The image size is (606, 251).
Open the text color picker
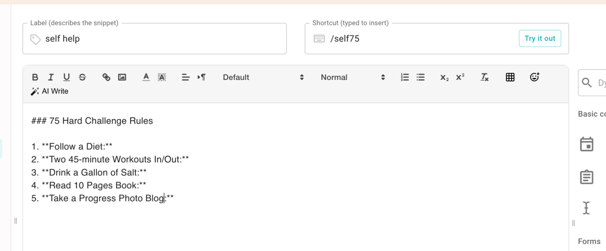(x=146, y=77)
